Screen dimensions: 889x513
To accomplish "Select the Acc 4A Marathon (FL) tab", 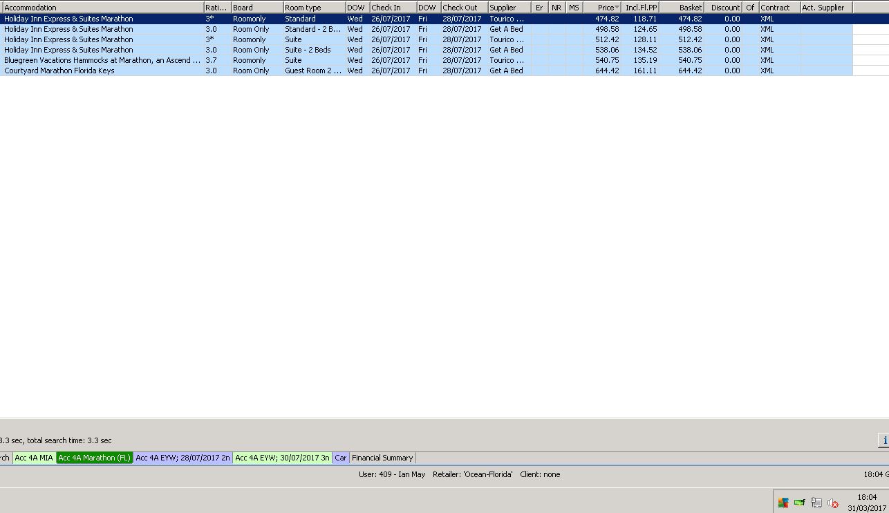I will (x=95, y=458).
